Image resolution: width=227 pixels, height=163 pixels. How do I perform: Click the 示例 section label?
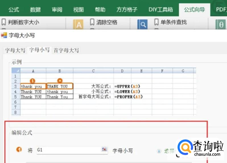coord(17,62)
